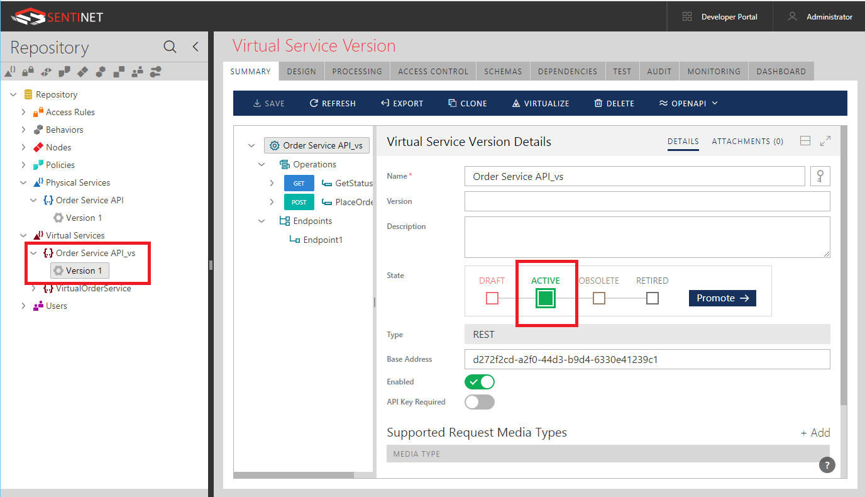
Task: Switch to the MONITORING tab
Action: tap(713, 71)
